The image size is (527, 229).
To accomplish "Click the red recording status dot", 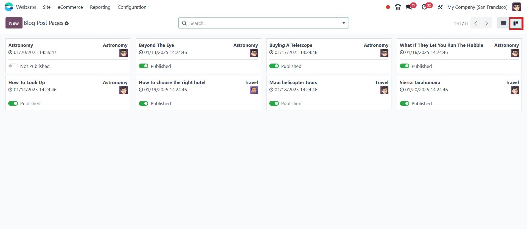I will tap(388, 7).
